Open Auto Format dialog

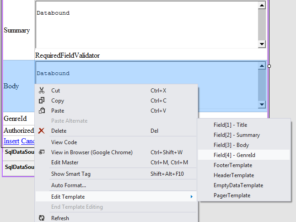69,185
